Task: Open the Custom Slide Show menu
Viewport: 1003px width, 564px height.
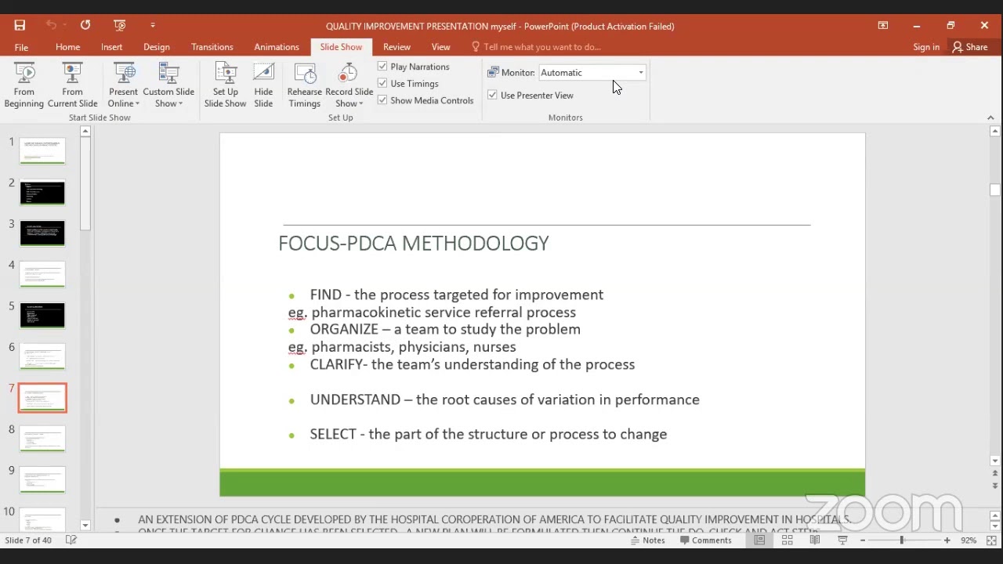Action: [168, 86]
